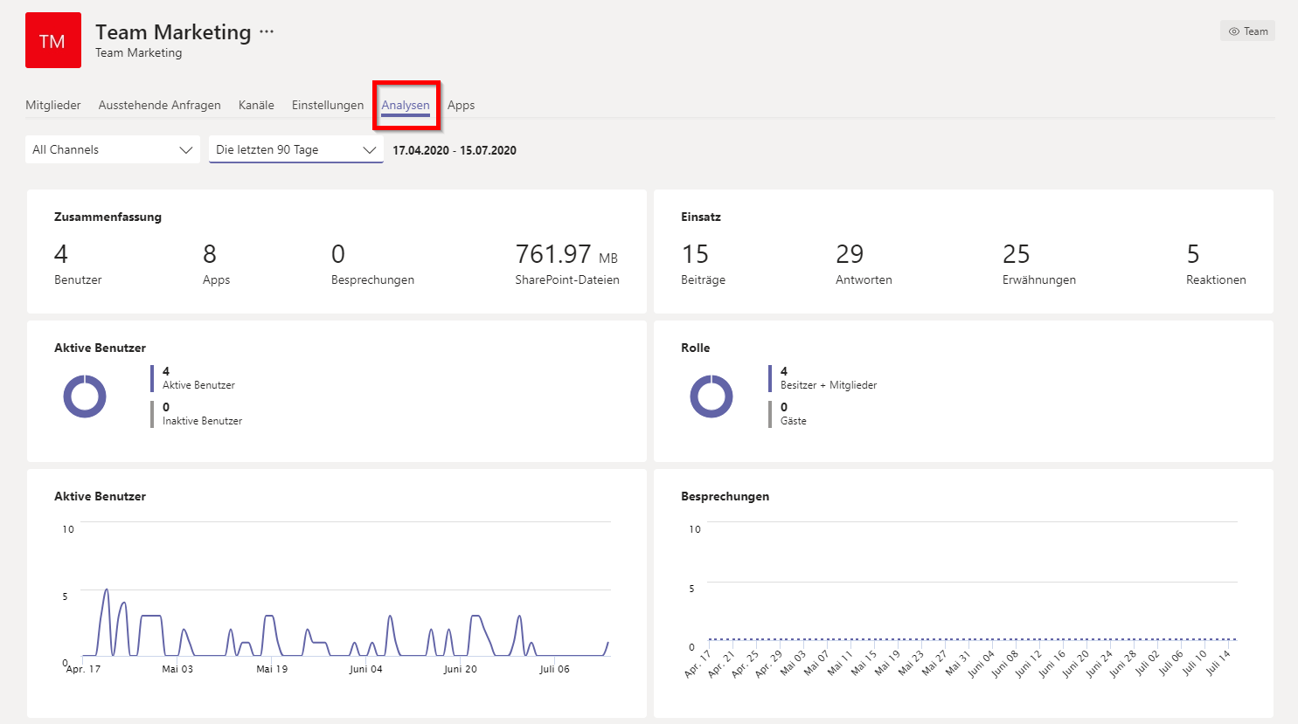Open the more options ellipsis beside Team Marketing

267,31
